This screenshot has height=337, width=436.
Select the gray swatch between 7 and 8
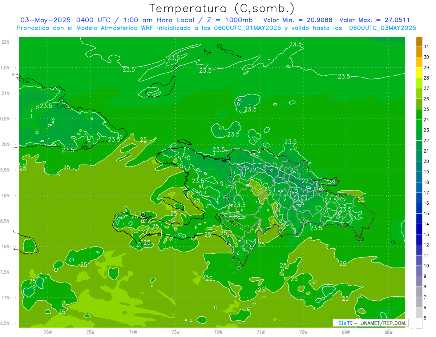tap(419, 292)
